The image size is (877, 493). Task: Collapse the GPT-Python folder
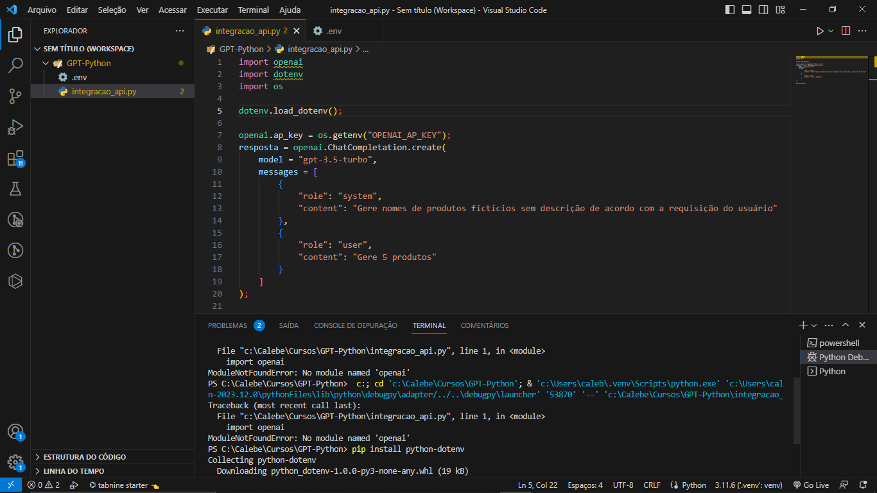click(112, 63)
